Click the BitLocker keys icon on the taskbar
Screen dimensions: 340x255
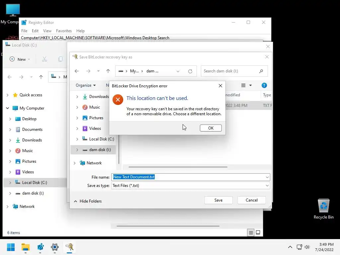tap(69, 247)
